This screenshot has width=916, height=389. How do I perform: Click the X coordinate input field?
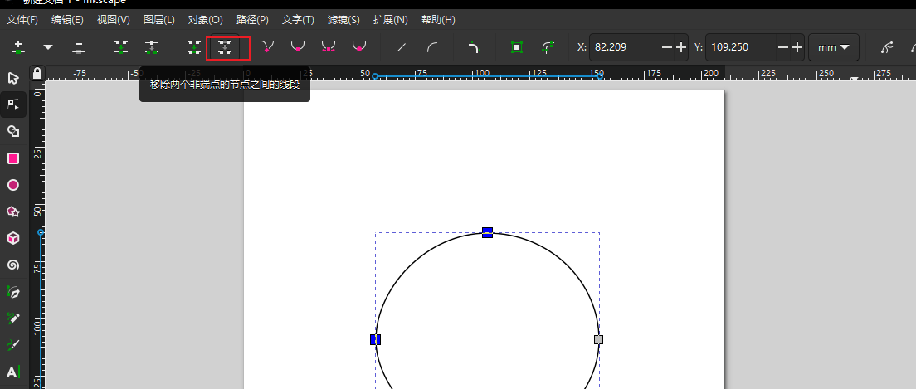click(x=624, y=47)
